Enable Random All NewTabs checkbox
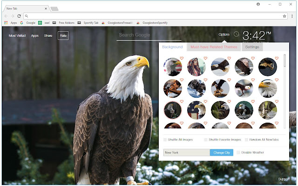The image size is (298, 186). coord(246,139)
